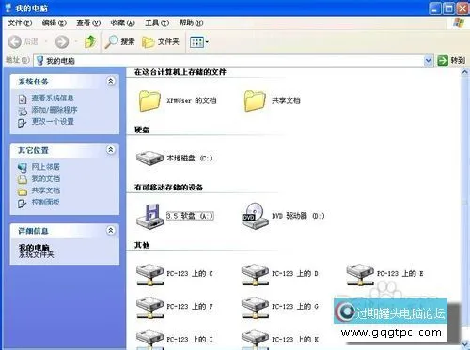Select network drive PC-123 上的 F icon
The image size is (470, 350).
pos(149,308)
